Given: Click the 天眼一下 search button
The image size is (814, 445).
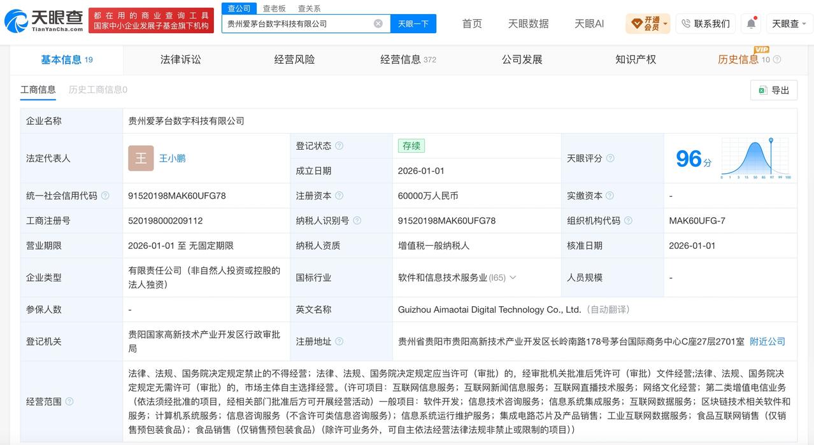Looking at the screenshot, I should click(x=413, y=24).
